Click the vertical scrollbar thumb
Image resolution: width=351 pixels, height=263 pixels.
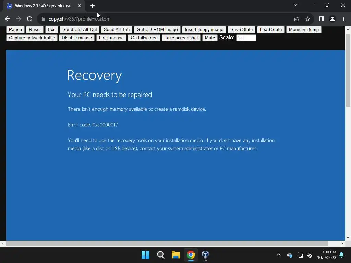(x=348, y=71)
